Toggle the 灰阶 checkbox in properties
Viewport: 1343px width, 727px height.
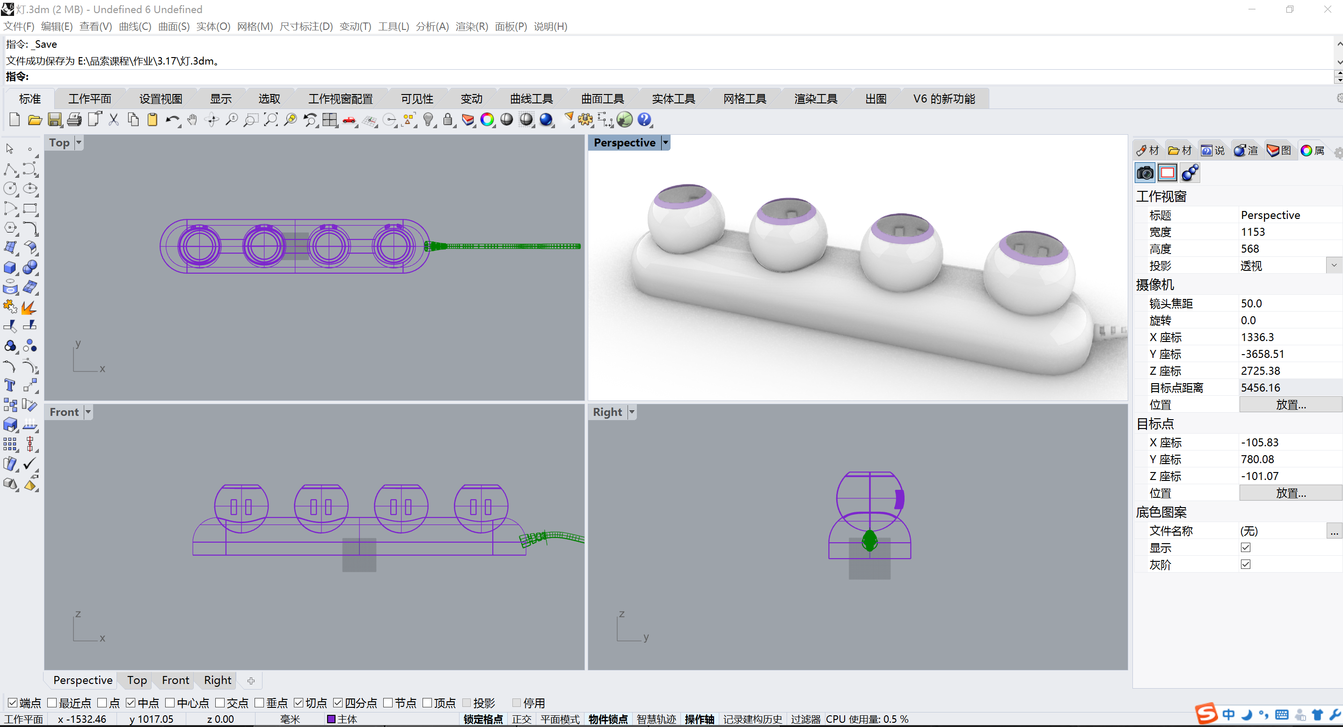pyautogui.click(x=1246, y=564)
